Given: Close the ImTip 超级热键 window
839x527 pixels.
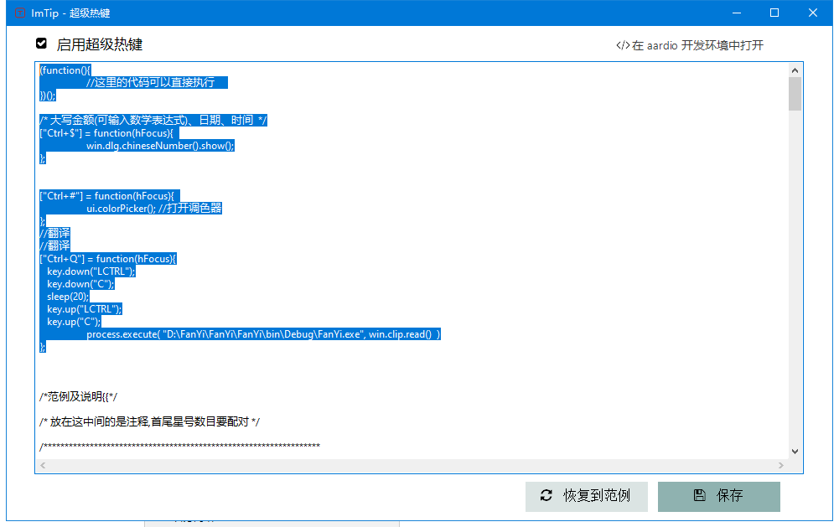Looking at the screenshot, I should pyautogui.click(x=813, y=13).
